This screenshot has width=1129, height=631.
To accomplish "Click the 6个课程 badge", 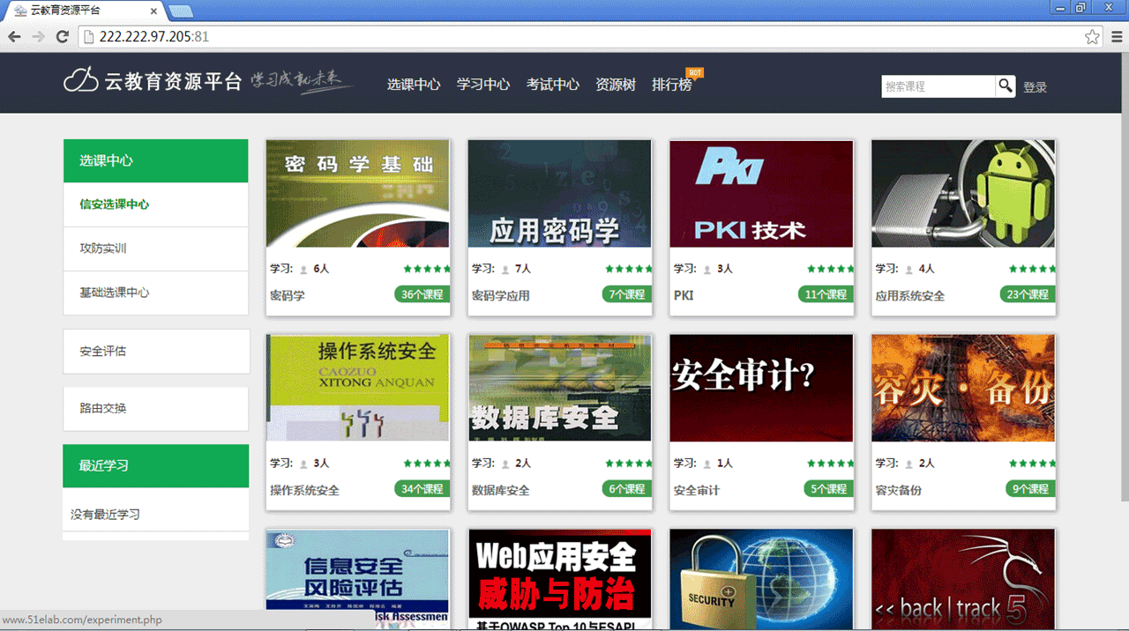I will pos(627,489).
